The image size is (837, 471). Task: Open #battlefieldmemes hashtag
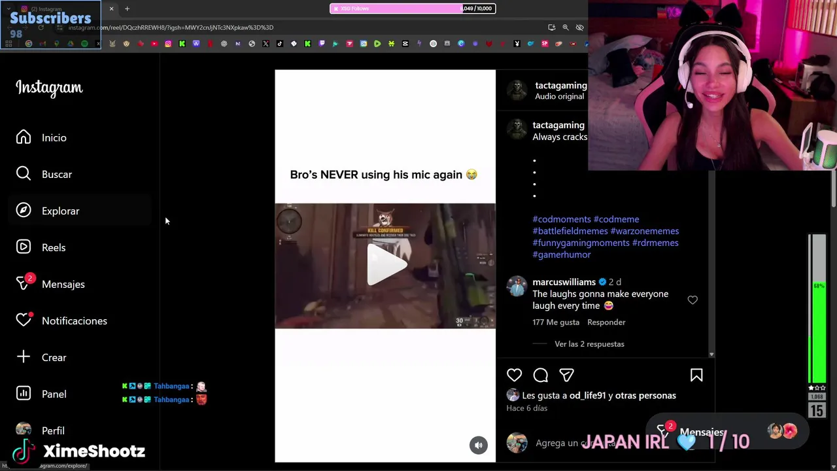tap(570, 231)
